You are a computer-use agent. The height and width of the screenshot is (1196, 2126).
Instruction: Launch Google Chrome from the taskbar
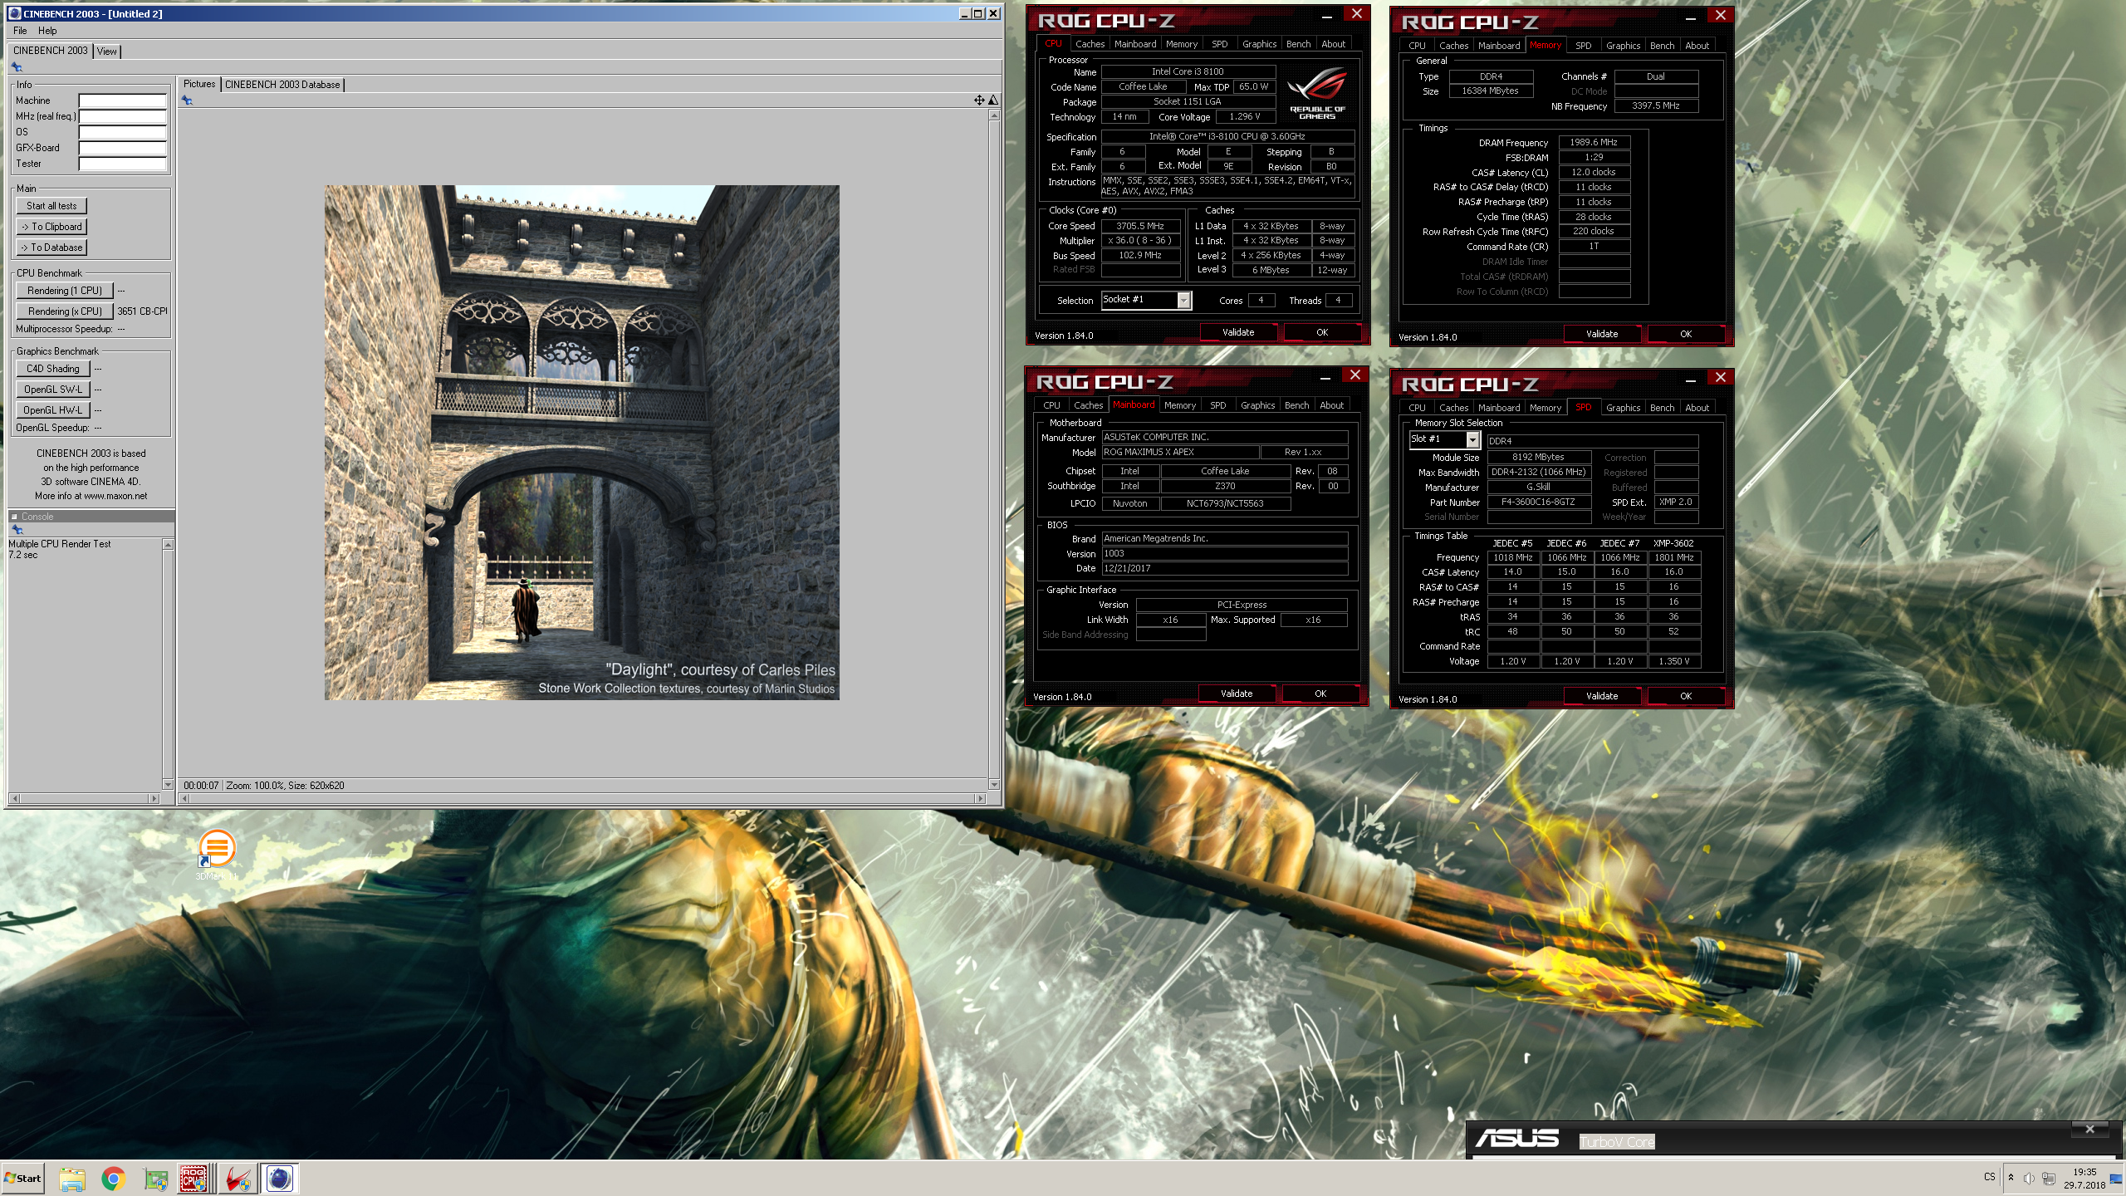pos(114,1179)
